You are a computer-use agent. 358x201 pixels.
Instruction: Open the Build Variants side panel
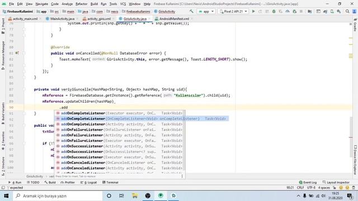click(x=3, y=113)
